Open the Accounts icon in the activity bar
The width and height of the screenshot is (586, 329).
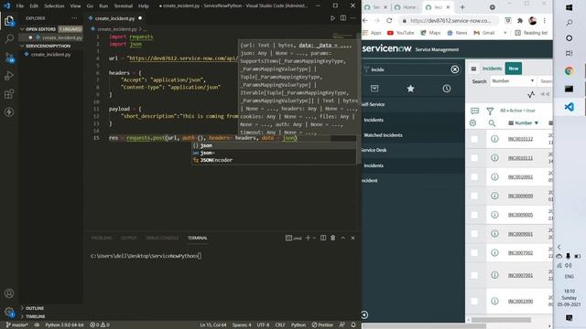(x=9, y=293)
